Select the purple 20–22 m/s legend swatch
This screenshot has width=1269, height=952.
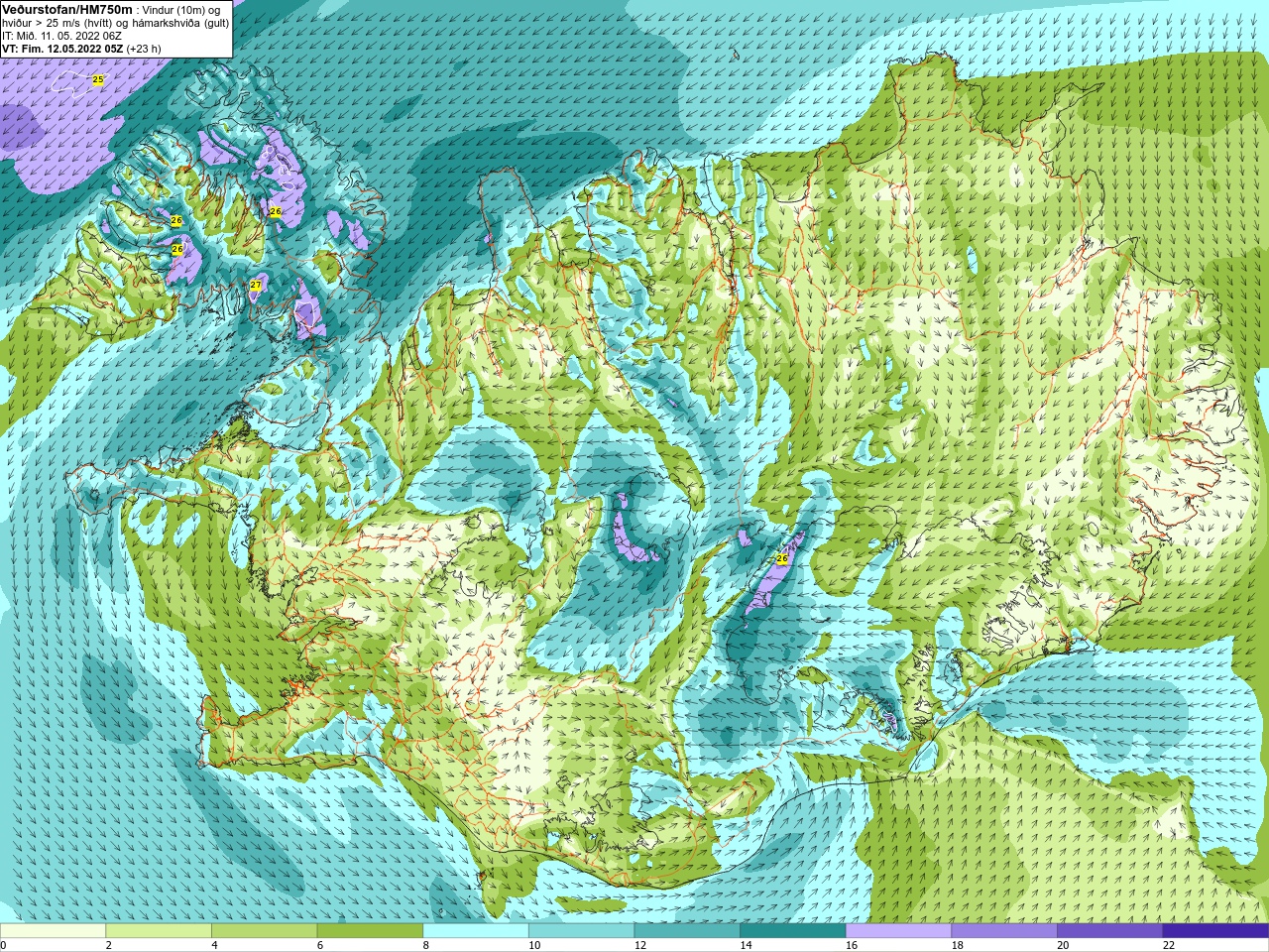point(1110,931)
